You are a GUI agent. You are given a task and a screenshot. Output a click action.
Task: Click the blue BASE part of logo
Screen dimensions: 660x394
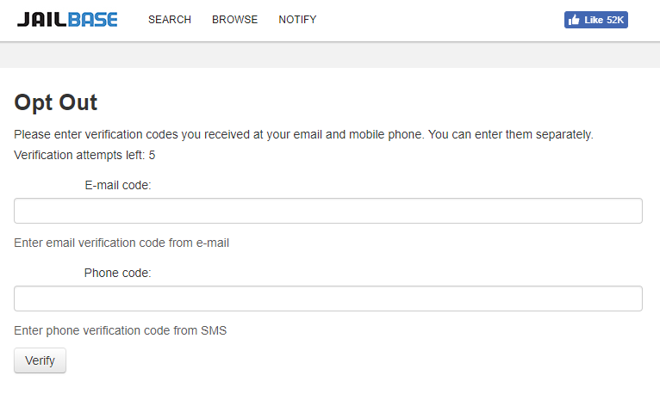coord(92,20)
